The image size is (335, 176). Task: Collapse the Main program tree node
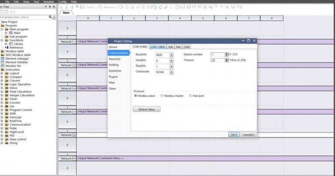pyautogui.click(x=2, y=29)
